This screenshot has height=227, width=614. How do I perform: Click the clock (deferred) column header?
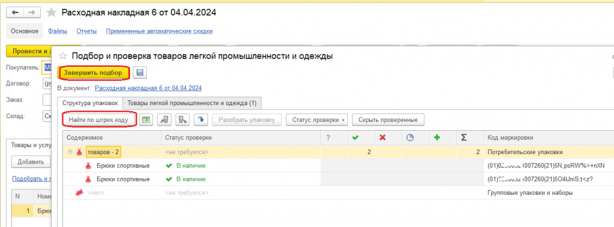tap(416, 137)
